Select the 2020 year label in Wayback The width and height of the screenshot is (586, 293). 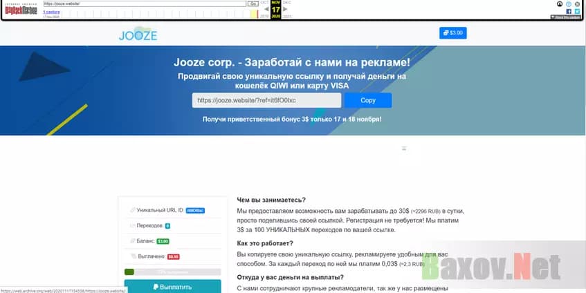pyautogui.click(x=276, y=17)
